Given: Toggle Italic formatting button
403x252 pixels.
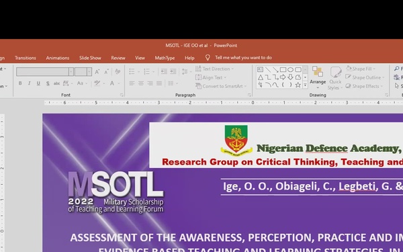Looking at the screenshot, I should pyautogui.click(x=30, y=83).
